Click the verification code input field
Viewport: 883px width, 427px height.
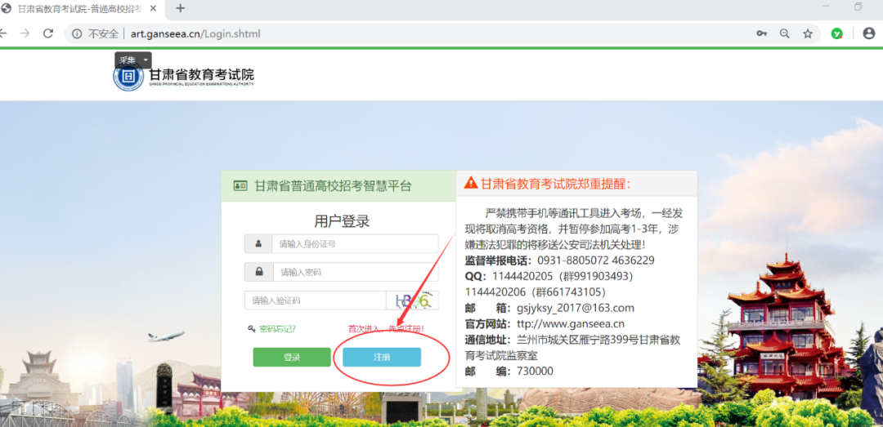click(315, 300)
